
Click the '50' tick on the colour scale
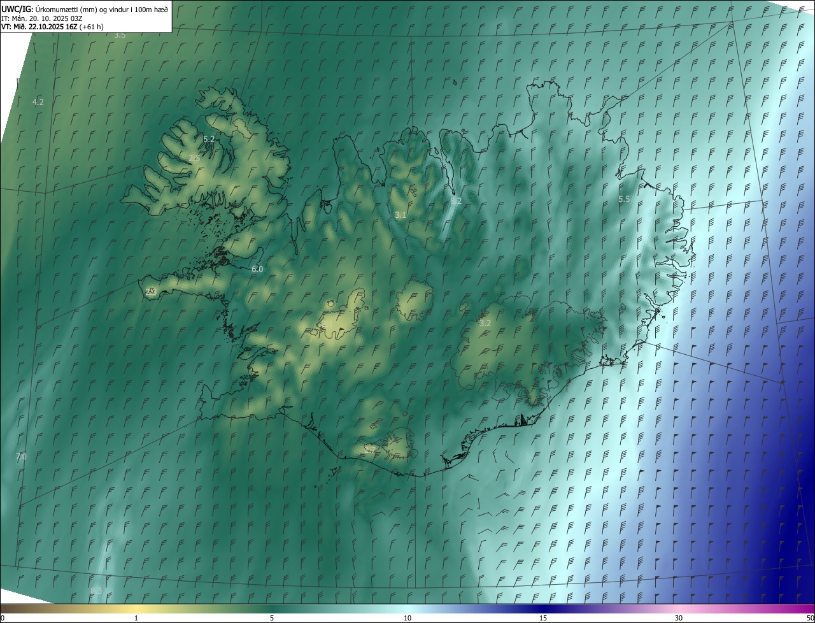pyautogui.click(x=810, y=618)
